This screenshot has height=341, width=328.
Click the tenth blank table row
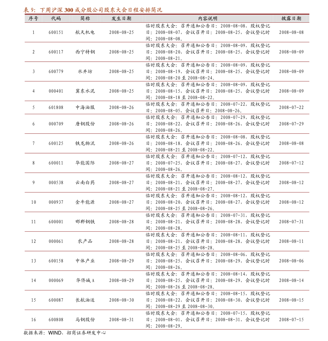(167, 202)
